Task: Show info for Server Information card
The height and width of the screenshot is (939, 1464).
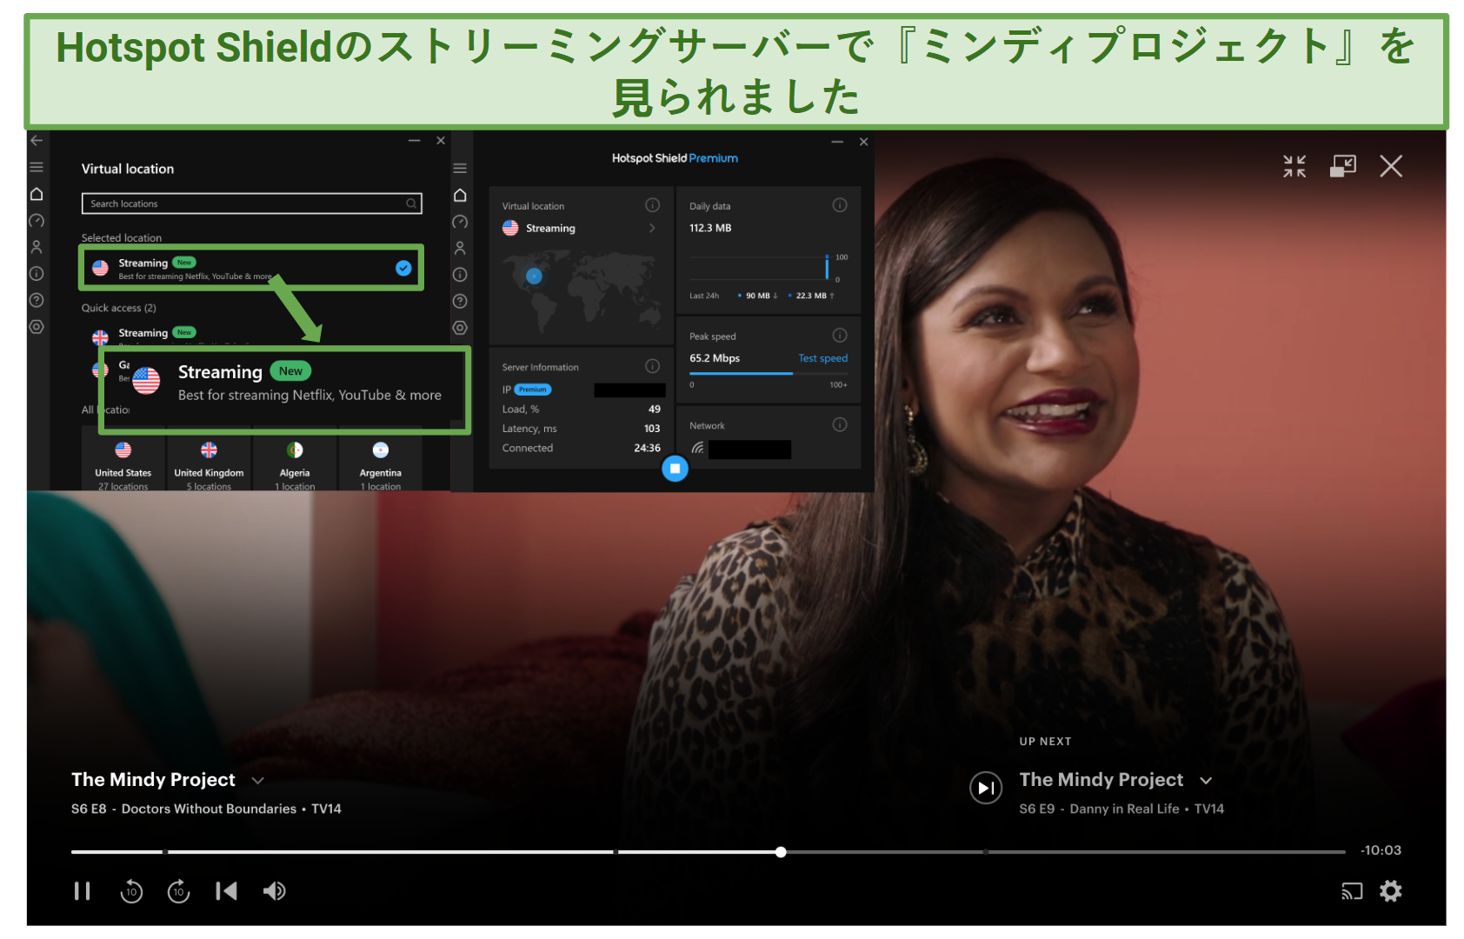Action: point(652,366)
